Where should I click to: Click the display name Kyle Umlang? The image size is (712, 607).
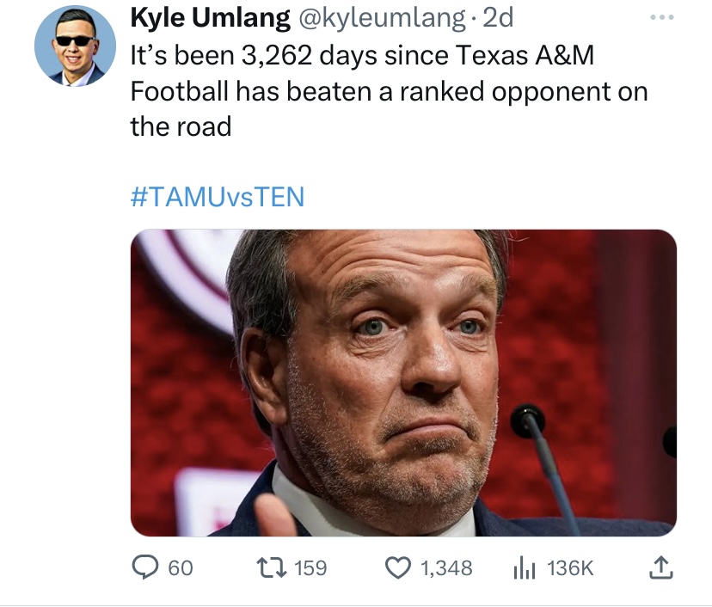click(210, 18)
